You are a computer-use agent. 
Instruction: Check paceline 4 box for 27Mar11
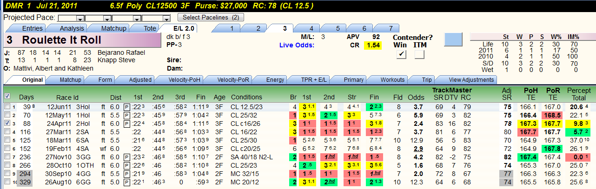pos(7,132)
